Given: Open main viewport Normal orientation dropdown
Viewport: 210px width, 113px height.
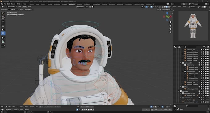Looking at the screenshot, I should click(80, 7).
